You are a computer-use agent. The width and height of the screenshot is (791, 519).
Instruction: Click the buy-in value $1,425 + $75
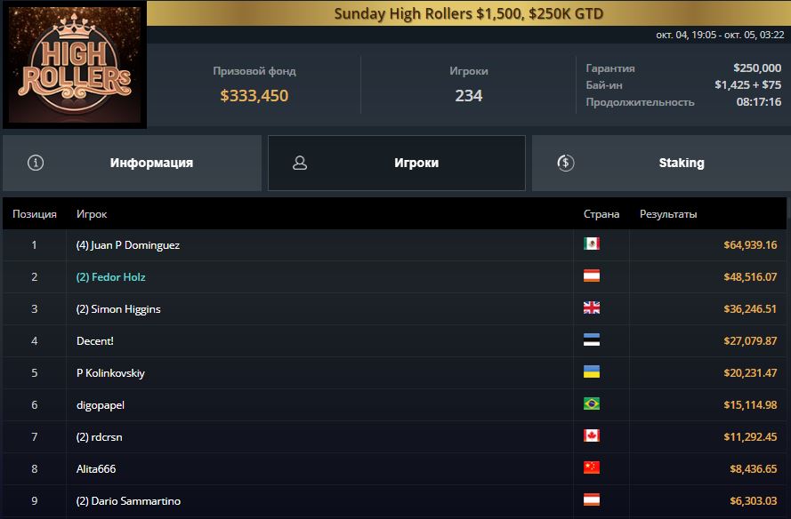coord(748,85)
